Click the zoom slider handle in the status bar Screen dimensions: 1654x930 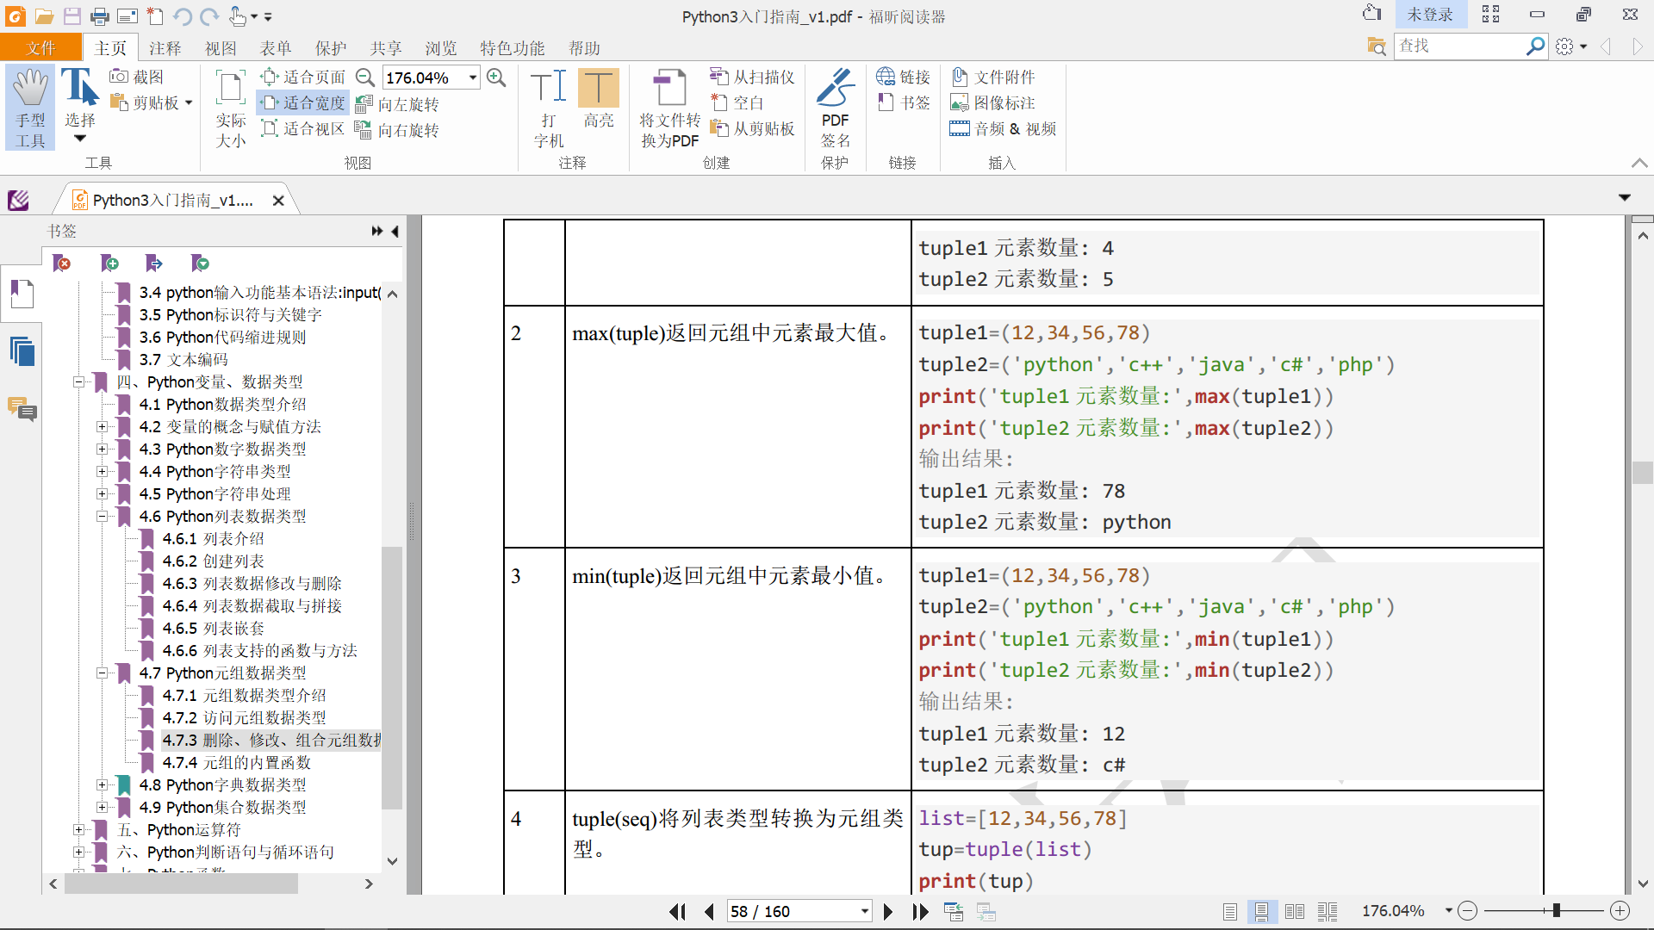(x=1556, y=910)
